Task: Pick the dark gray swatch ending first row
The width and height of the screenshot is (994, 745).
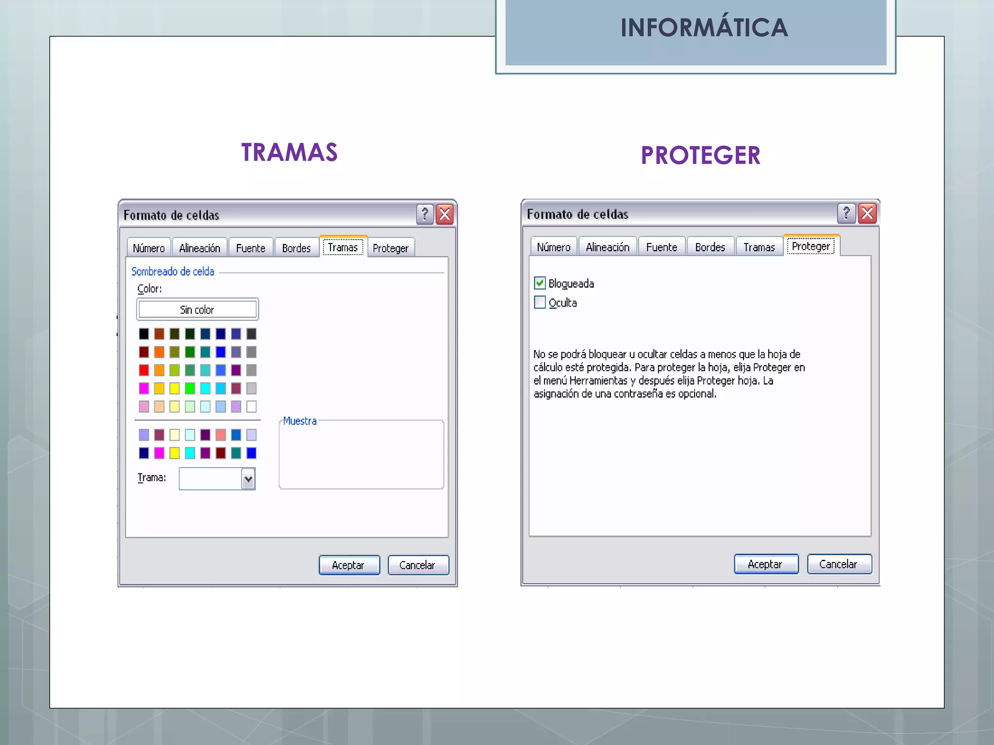Action: [251, 334]
